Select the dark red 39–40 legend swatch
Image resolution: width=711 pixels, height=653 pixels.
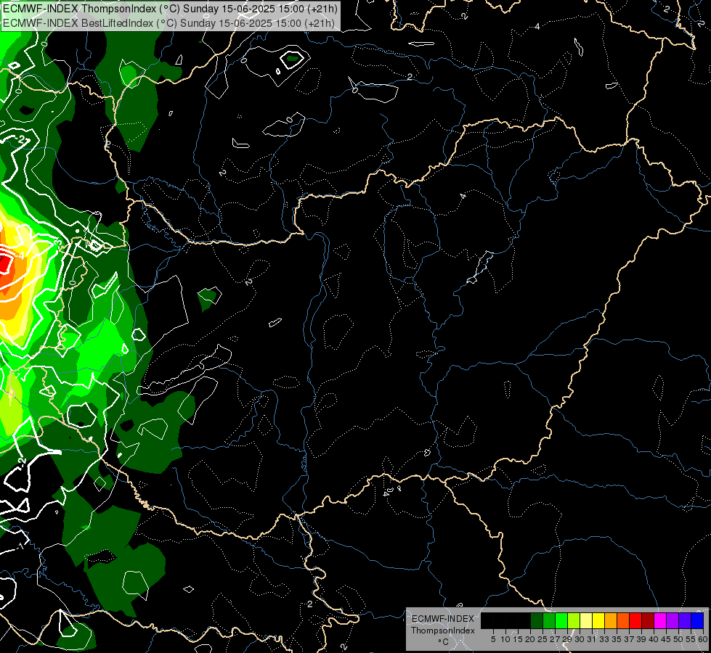[x=648, y=620]
